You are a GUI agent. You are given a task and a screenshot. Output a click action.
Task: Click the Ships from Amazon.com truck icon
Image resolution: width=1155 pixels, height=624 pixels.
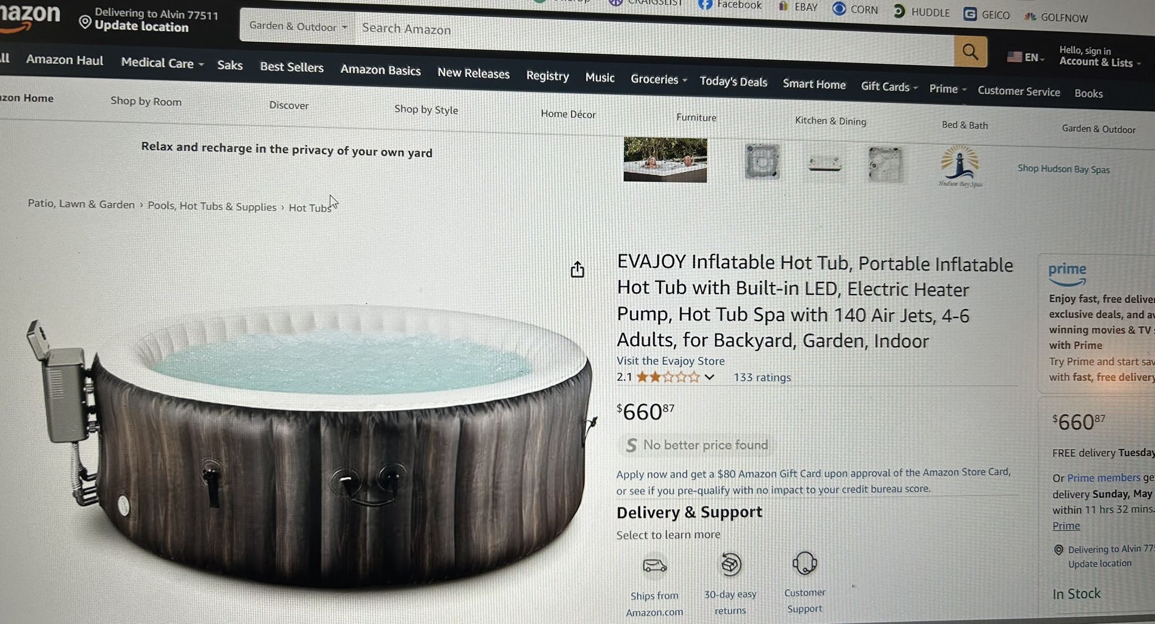[x=654, y=565]
